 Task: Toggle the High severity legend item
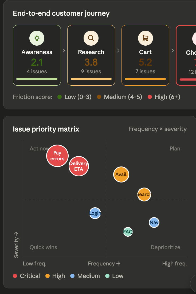click(55, 276)
